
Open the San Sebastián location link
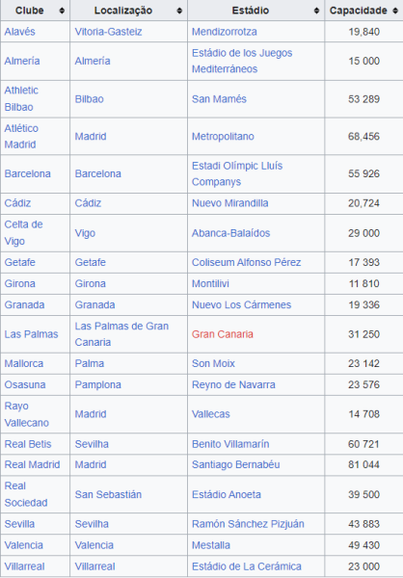pos(108,494)
